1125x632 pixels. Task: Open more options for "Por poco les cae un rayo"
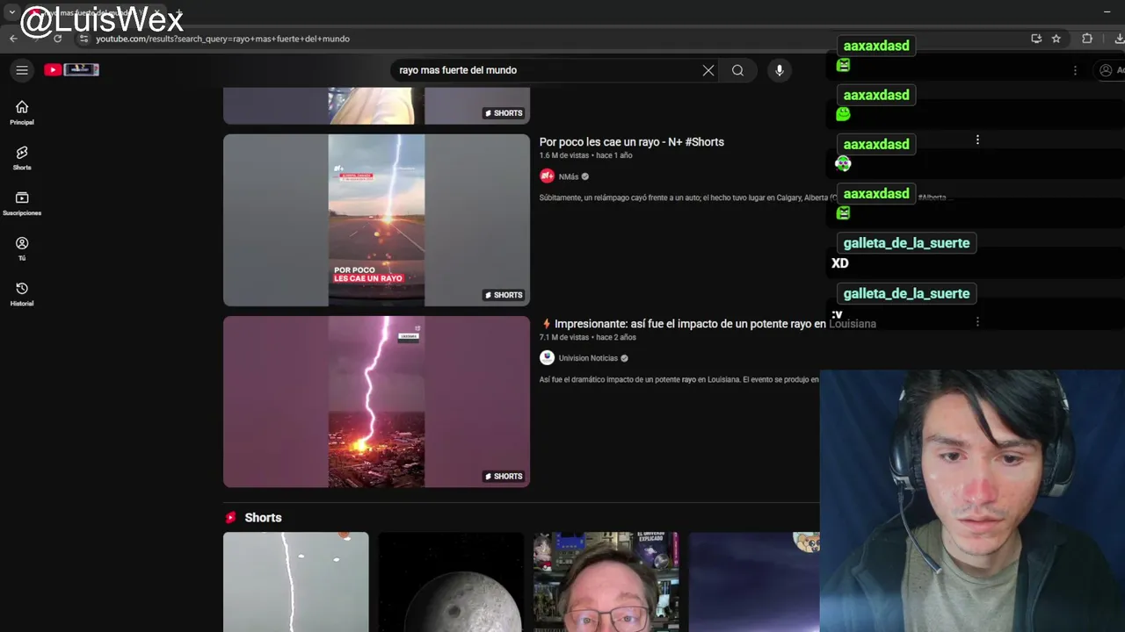[977, 140]
